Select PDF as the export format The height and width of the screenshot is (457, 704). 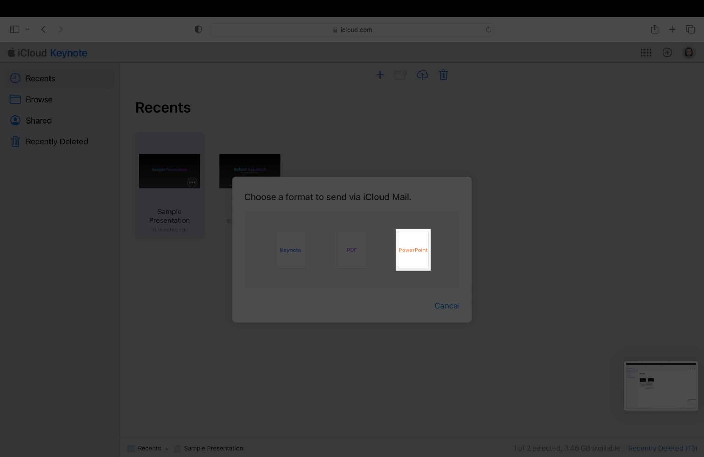tap(352, 250)
